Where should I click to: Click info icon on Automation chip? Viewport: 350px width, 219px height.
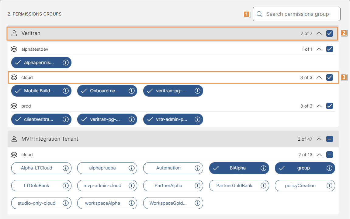point(197,168)
